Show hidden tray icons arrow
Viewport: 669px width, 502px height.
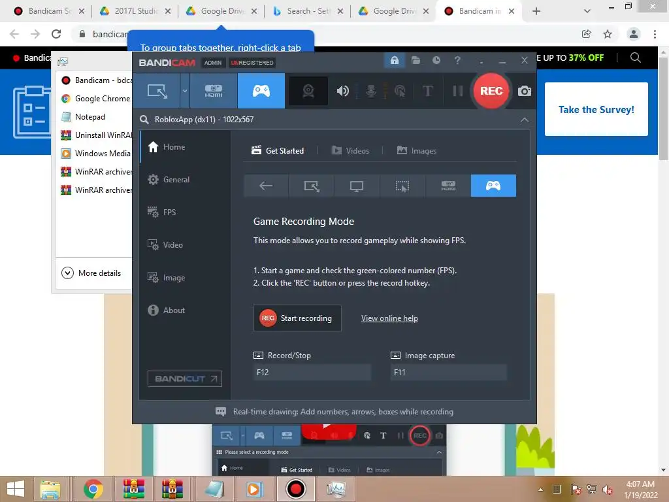pos(540,490)
